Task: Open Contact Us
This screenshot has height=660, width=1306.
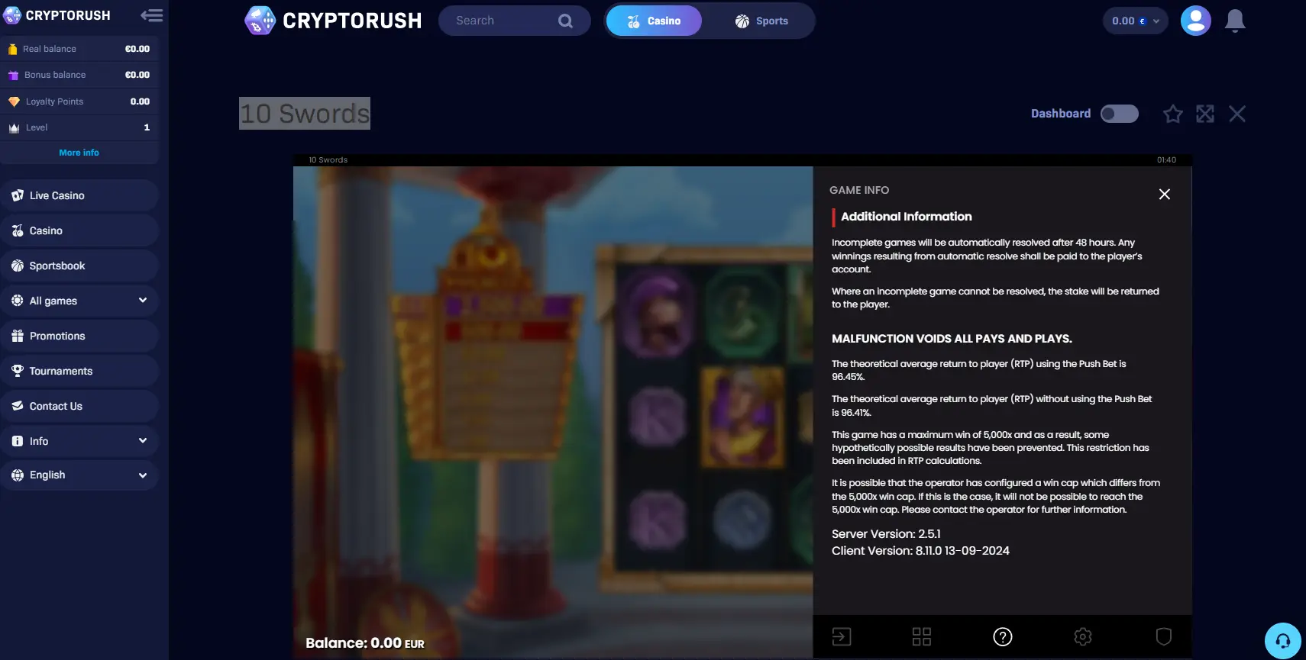Action: tap(79, 406)
